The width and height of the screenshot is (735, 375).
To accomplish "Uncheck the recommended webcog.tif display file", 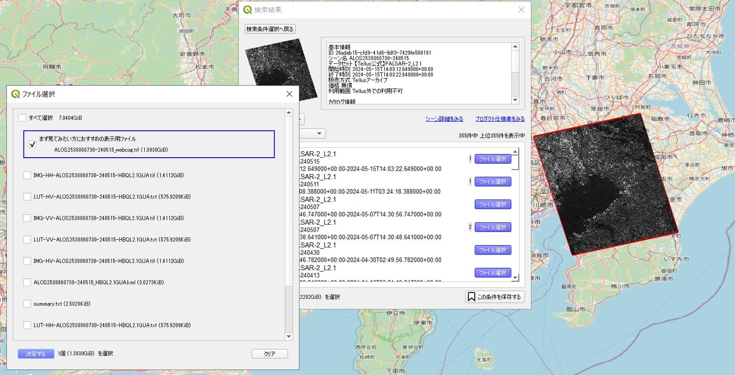I will [x=33, y=144].
